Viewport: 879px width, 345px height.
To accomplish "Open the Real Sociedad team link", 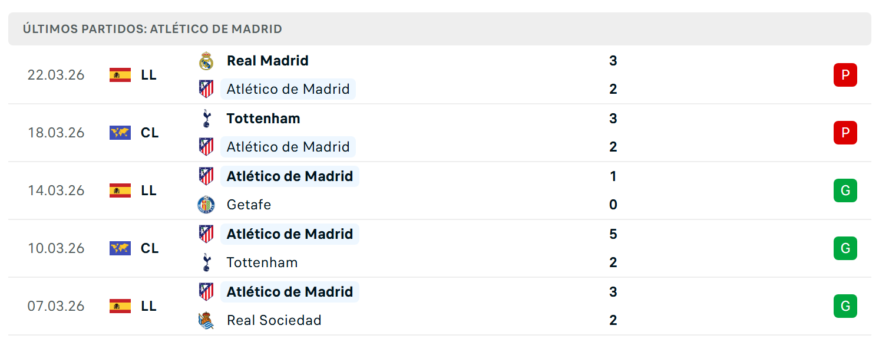I will 274,320.
